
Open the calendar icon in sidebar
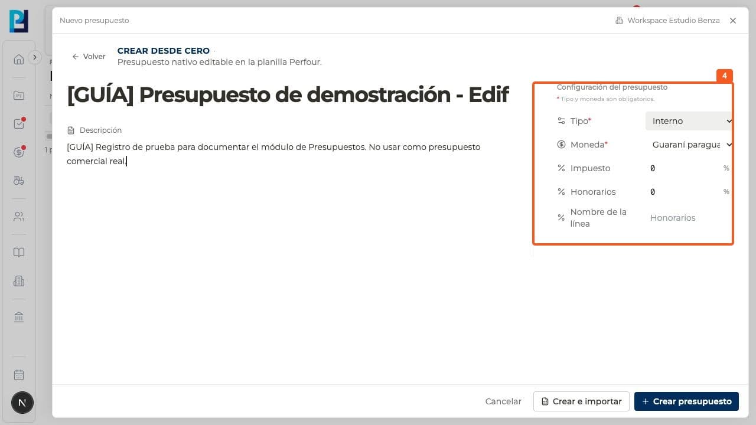(x=19, y=375)
